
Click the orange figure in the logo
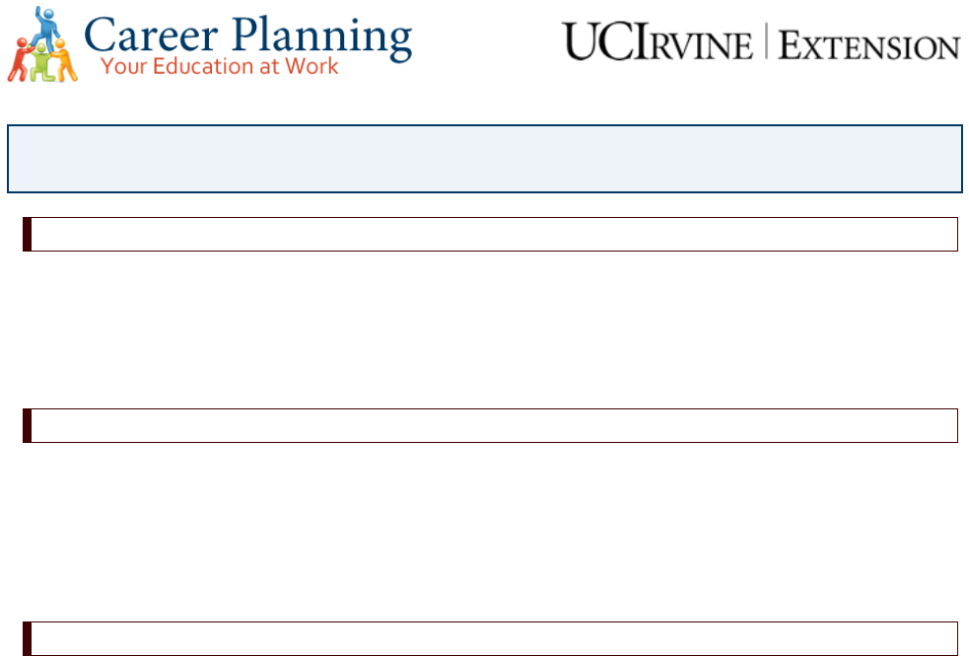click(x=64, y=60)
